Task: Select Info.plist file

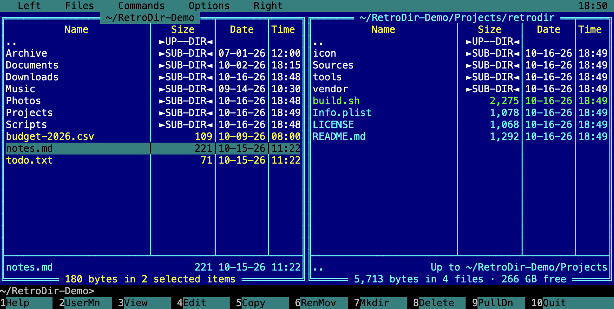Action: pyautogui.click(x=460, y=113)
